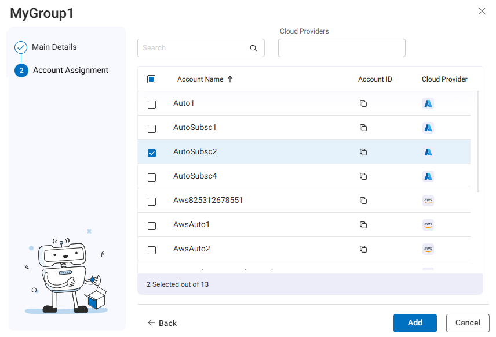496x337 pixels.
Task: Go back using the Back link
Action: pyautogui.click(x=162, y=323)
